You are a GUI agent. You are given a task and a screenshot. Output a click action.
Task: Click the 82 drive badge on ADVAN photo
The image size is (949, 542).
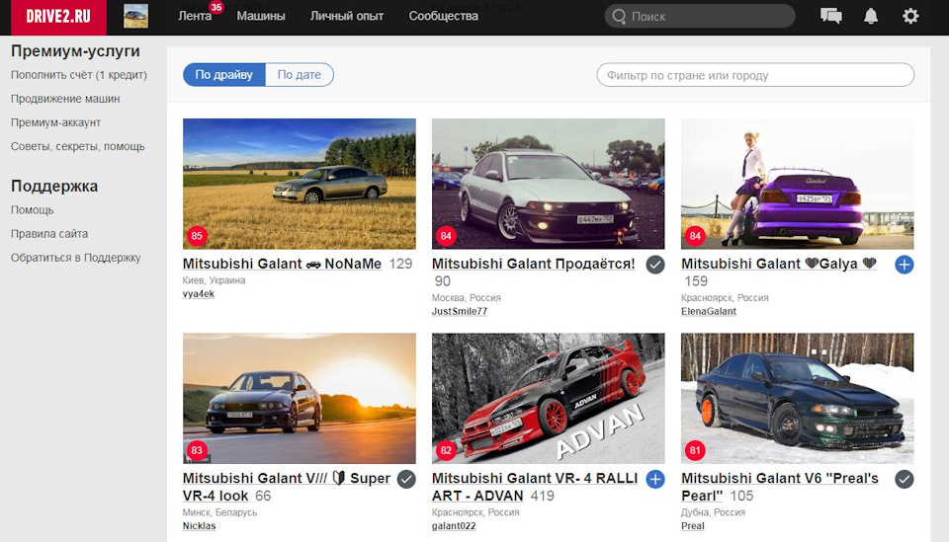point(446,450)
